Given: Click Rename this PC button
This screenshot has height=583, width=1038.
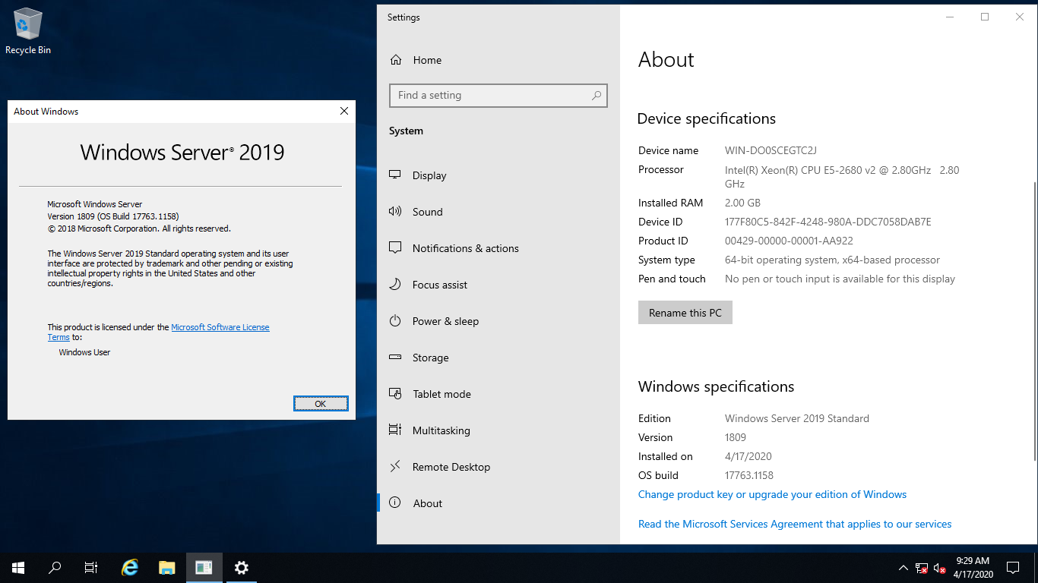Looking at the screenshot, I should pos(685,313).
